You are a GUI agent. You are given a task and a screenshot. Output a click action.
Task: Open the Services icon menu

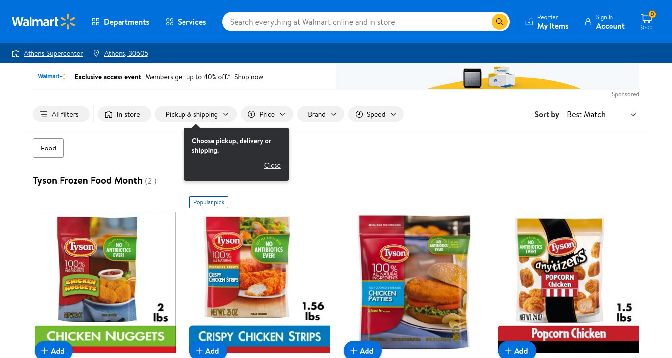click(x=170, y=22)
